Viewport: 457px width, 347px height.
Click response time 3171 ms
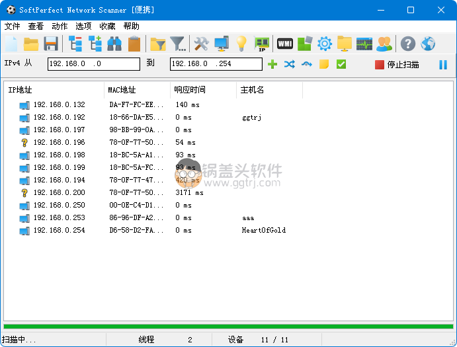[189, 192]
